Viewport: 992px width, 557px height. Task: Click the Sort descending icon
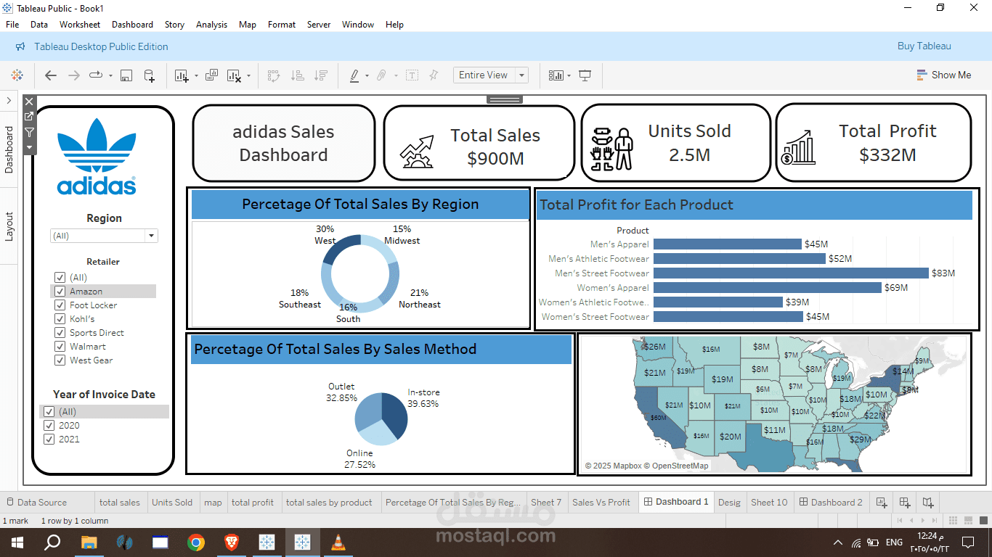[321, 75]
